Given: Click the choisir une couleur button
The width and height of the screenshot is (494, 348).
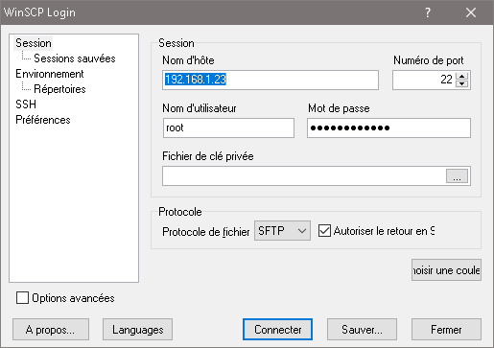Looking at the screenshot, I should pos(446,270).
